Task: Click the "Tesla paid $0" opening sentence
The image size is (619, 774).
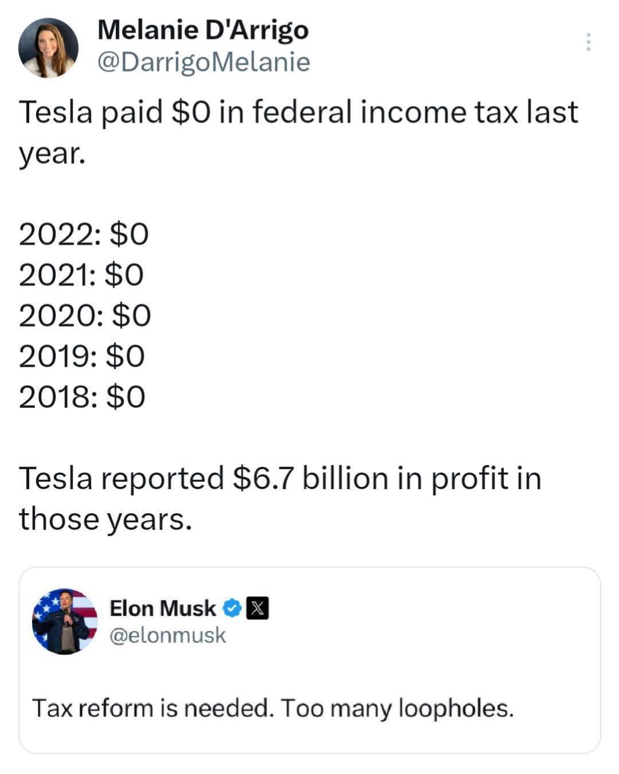Action: coord(298,112)
